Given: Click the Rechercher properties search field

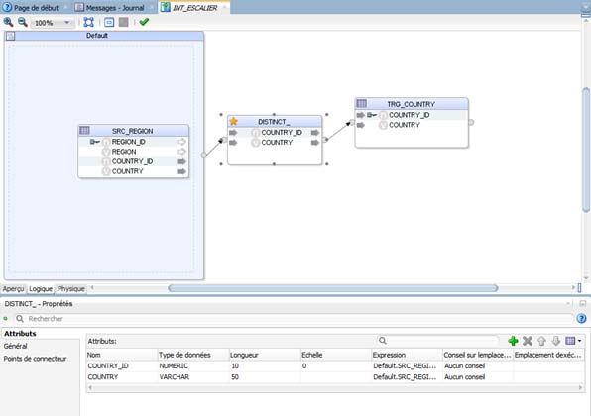Looking at the screenshot, I should coord(294,319).
